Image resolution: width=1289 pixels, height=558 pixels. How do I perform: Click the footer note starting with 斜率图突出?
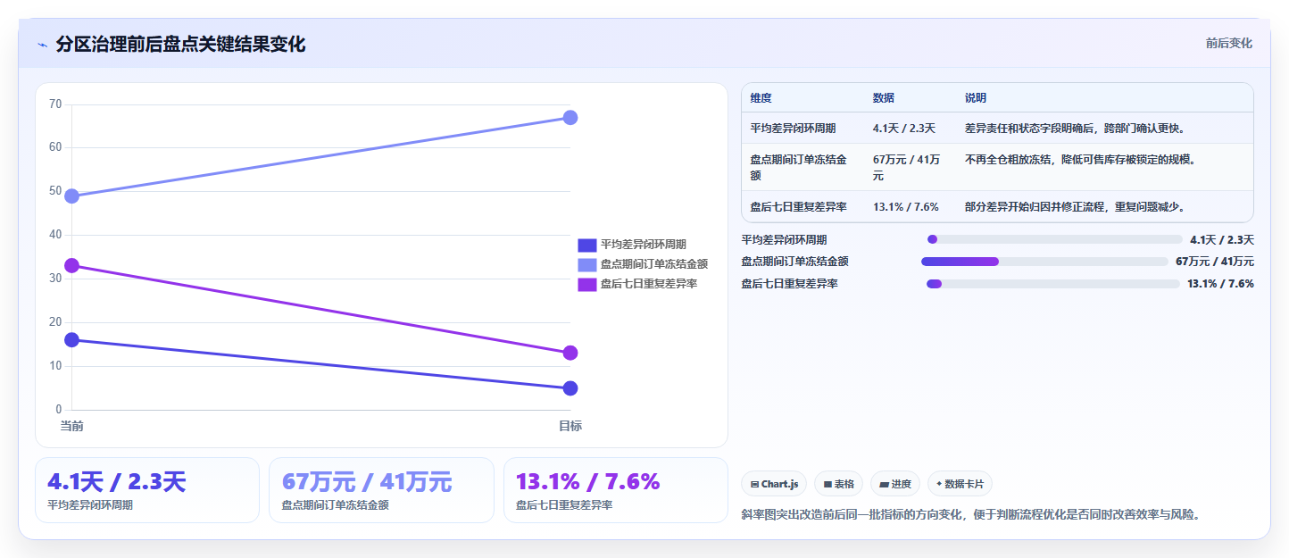[x=970, y=514]
